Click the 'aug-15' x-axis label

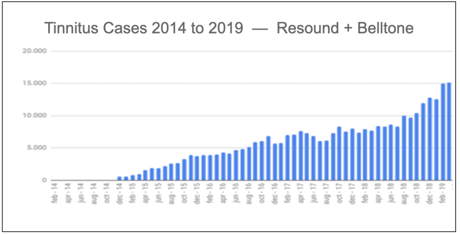[x=172, y=194]
